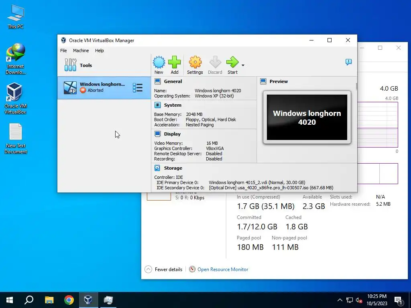Open the Action Center notification icon
Viewport: 411px width, 308px height.
click(x=398, y=300)
